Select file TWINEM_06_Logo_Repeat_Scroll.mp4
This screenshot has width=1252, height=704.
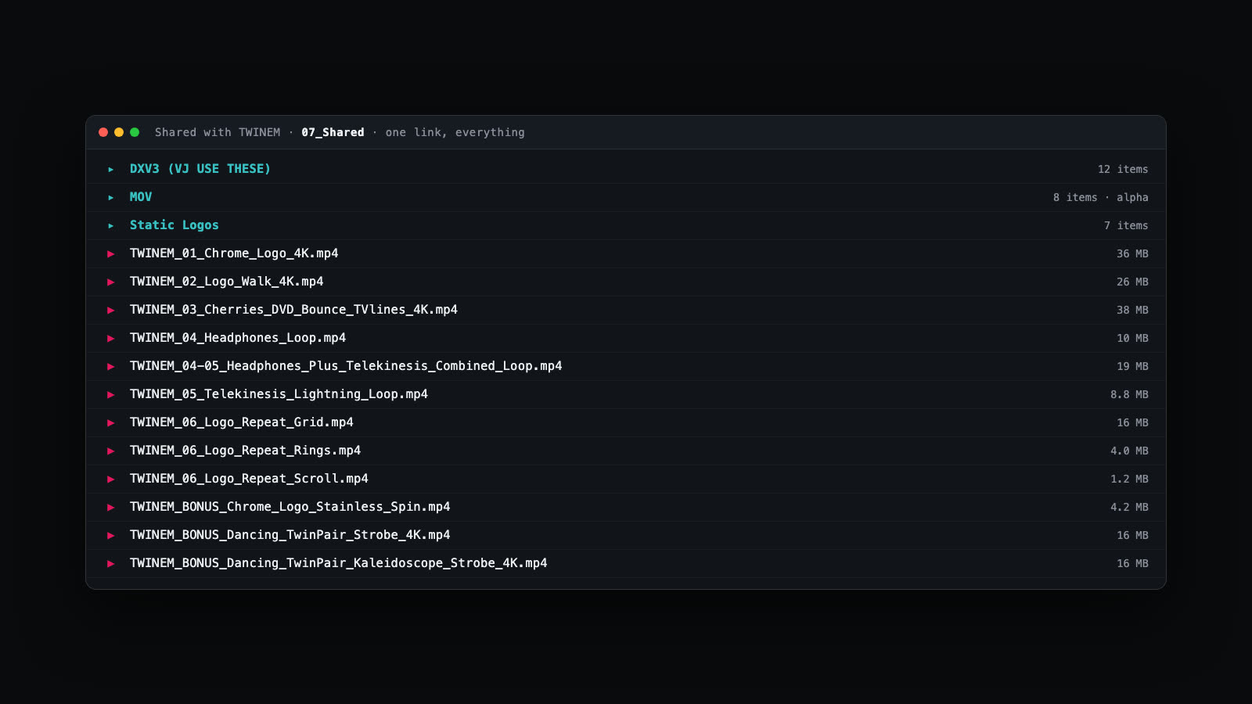[x=249, y=479]
